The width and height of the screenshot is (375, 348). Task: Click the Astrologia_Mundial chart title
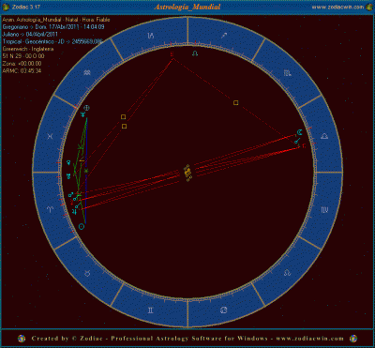(x=187, y=7)
